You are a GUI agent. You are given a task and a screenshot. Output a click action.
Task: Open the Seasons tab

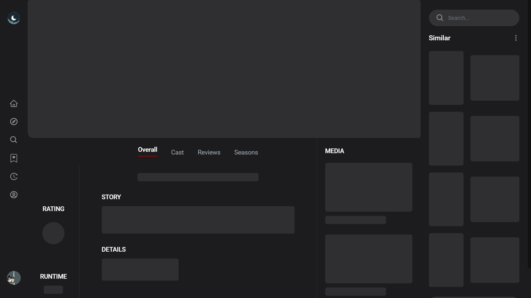click(x=246, y=152)
